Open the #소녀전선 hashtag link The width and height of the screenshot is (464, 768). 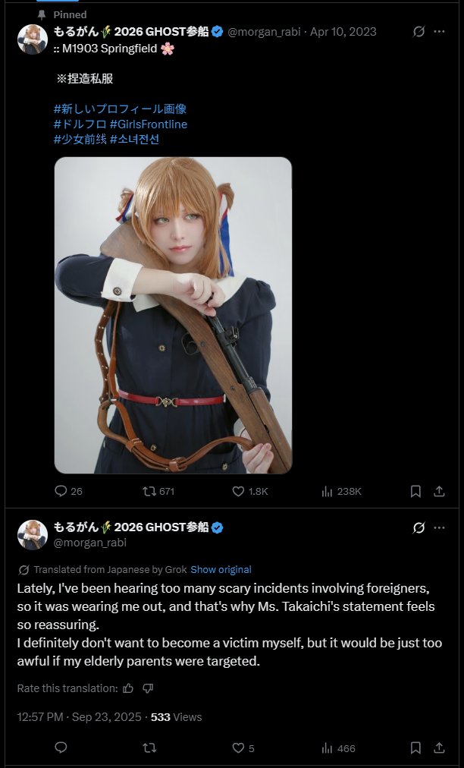pos(135,139)
